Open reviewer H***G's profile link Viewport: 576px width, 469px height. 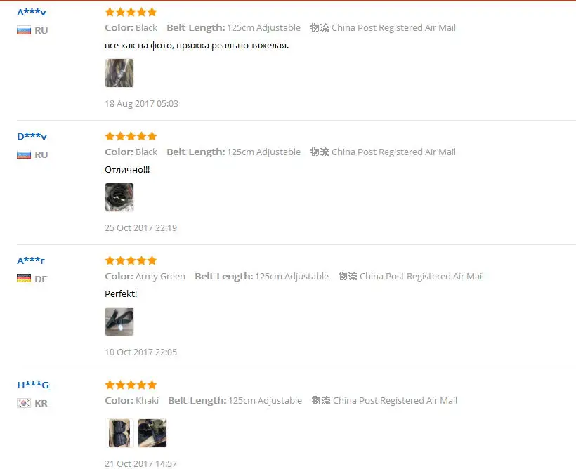33,385
